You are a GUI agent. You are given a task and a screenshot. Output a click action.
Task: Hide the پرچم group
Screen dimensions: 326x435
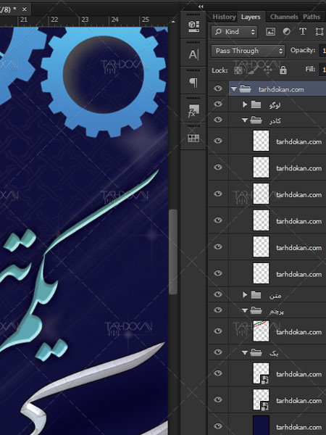point(218,310)
